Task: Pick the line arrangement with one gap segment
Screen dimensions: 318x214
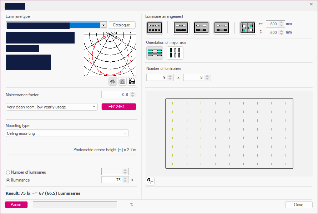Action: coord(201,28)
